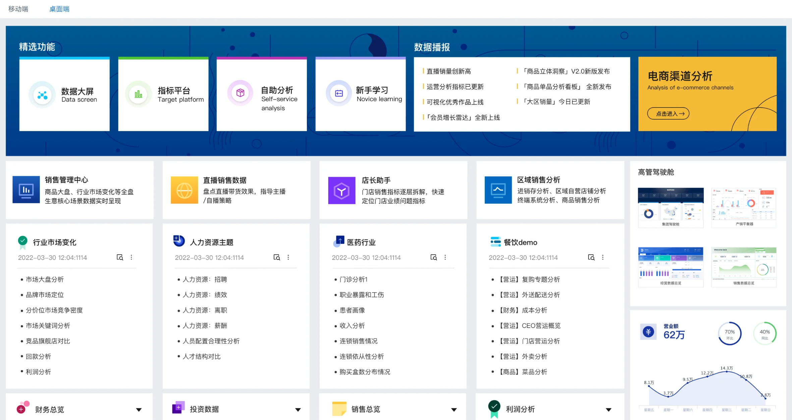The width and height of the screenshot is (792, 420).
Task: Click the 营业额 yen currency icon
Action: [648, 332]
